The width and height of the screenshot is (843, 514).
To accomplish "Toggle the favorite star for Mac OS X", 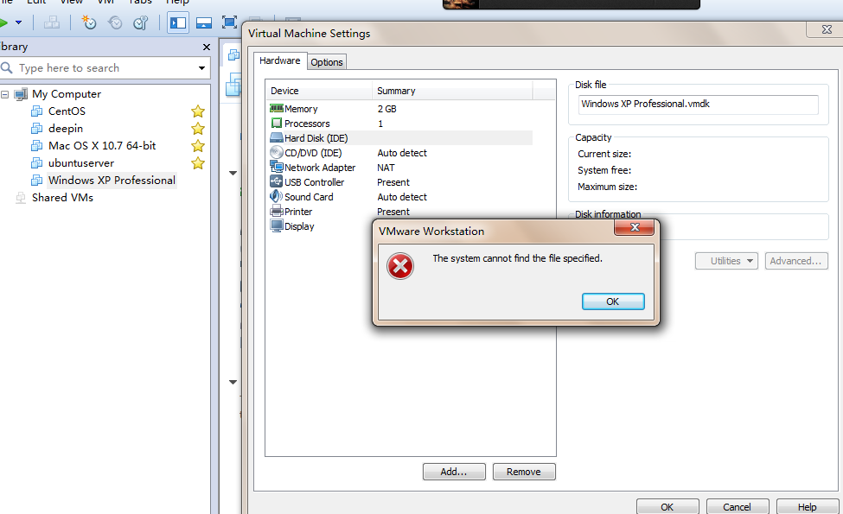I will coord(198,145).
